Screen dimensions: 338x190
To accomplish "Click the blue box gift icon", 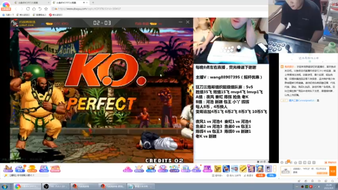I will pyautogui.click(x=185, y=169).
